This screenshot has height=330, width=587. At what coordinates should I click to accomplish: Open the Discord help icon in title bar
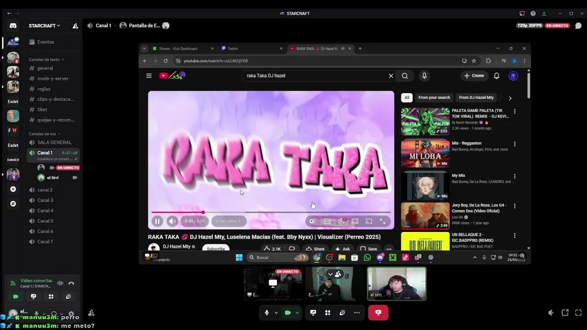[x=533, y=13]
